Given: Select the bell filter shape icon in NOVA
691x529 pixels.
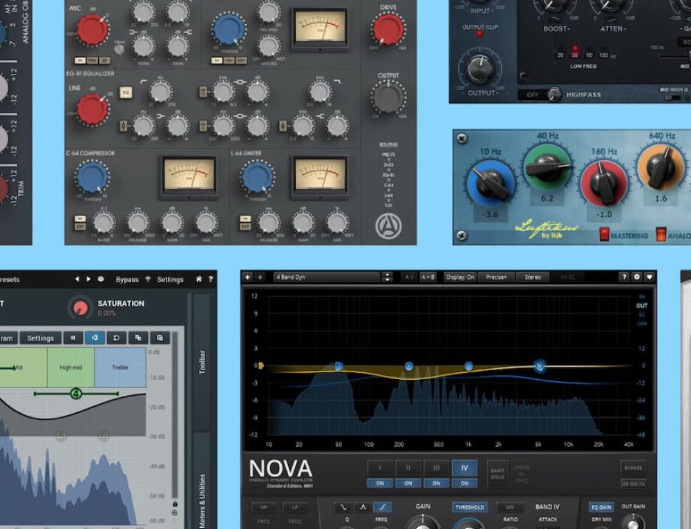Looking at the screenshot, I should click(362, 508).
